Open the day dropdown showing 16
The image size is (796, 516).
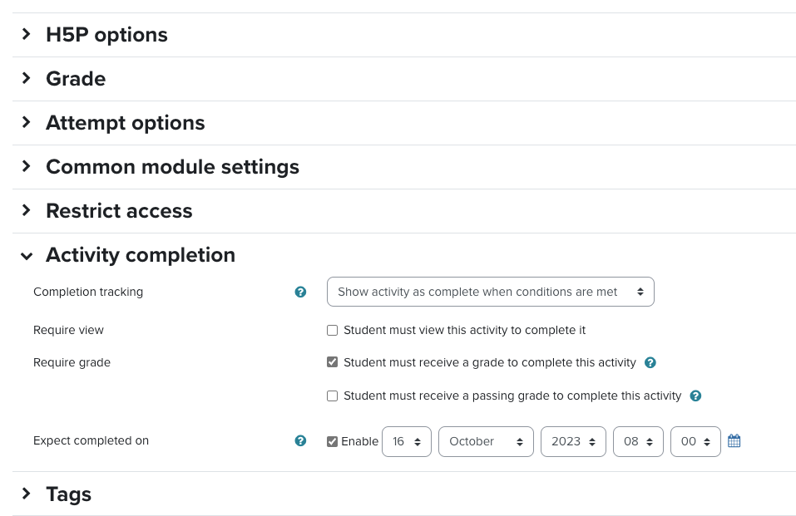[407, 441]
